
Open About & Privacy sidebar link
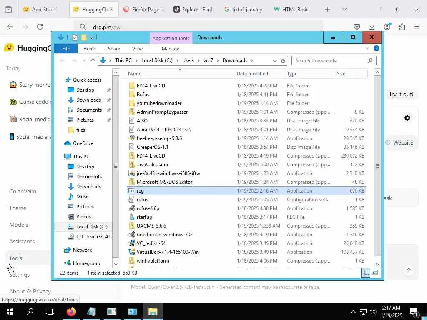coord(30,291)
